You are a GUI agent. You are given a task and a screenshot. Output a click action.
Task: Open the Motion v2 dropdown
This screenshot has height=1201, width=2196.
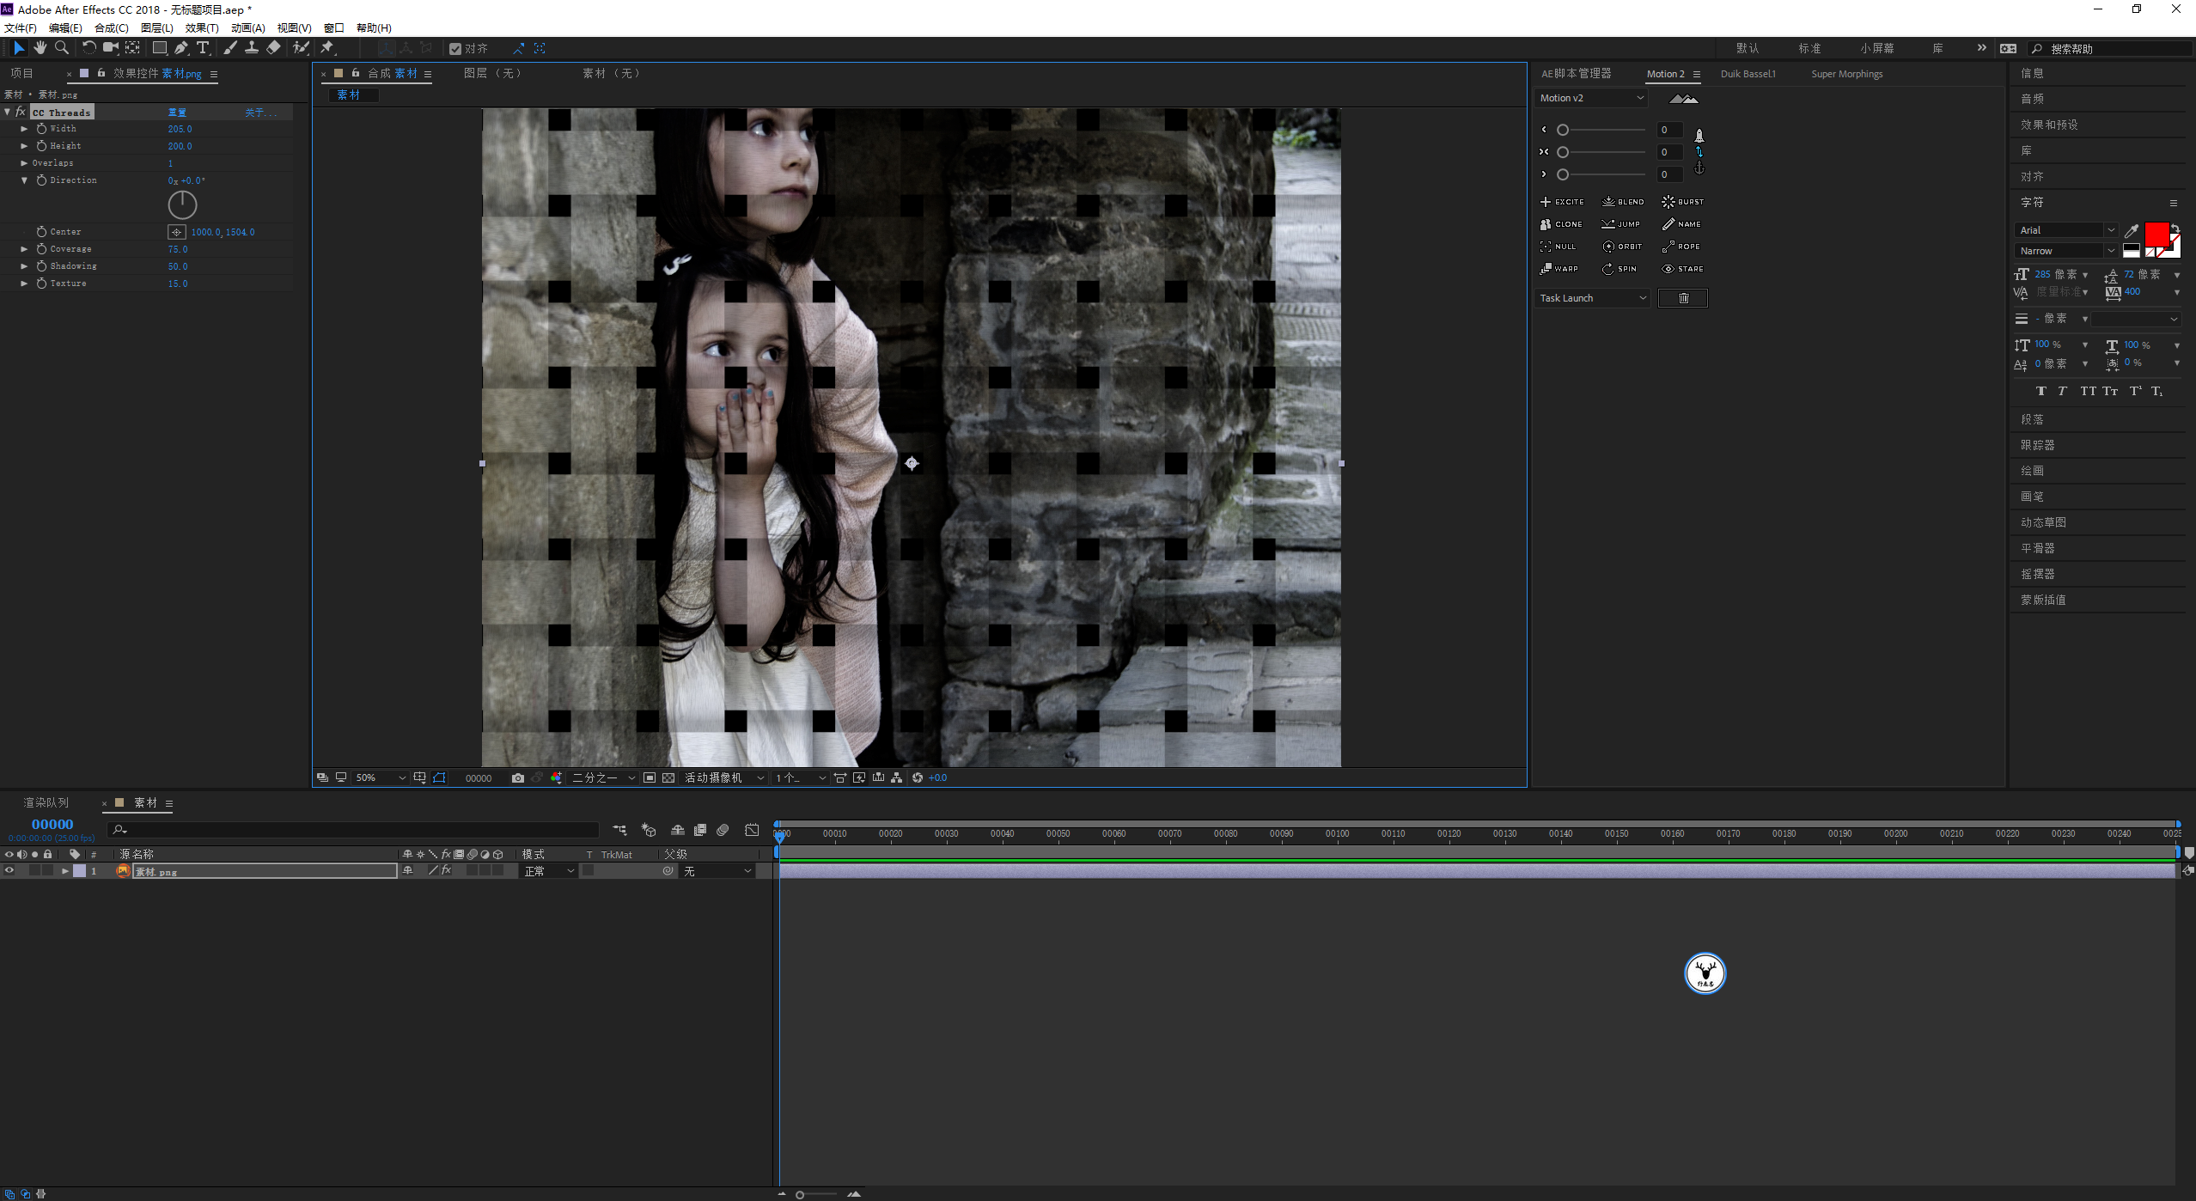[x=1592, y=98]
